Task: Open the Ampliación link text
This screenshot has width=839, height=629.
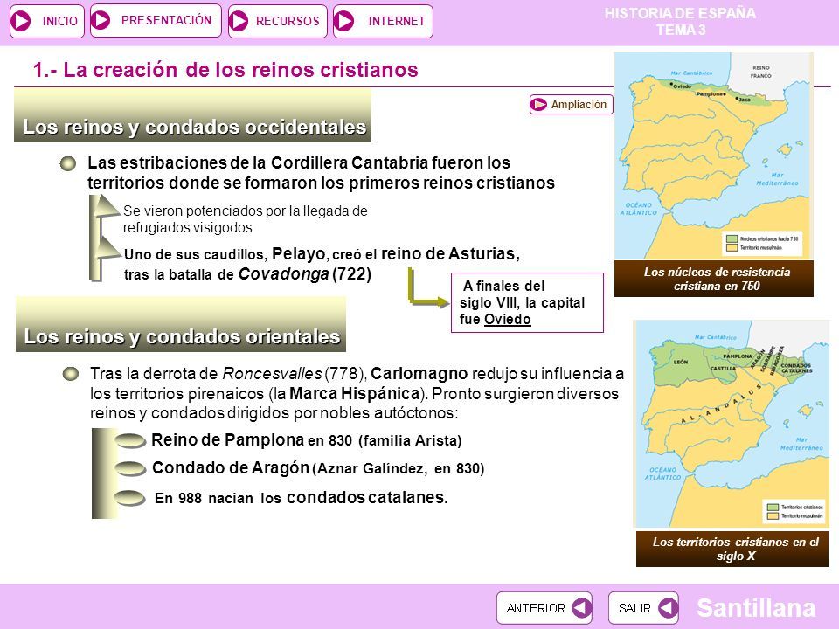Action: pyautogui.click(x=579, y=104)
